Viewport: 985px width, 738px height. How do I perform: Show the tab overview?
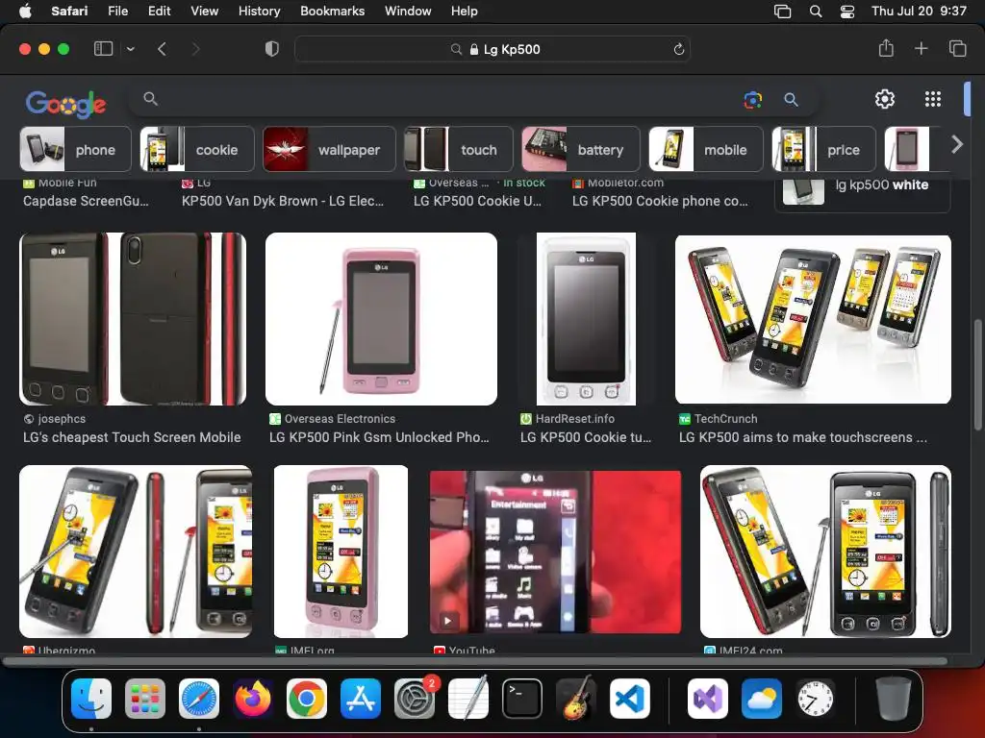(x=957, y=48)
